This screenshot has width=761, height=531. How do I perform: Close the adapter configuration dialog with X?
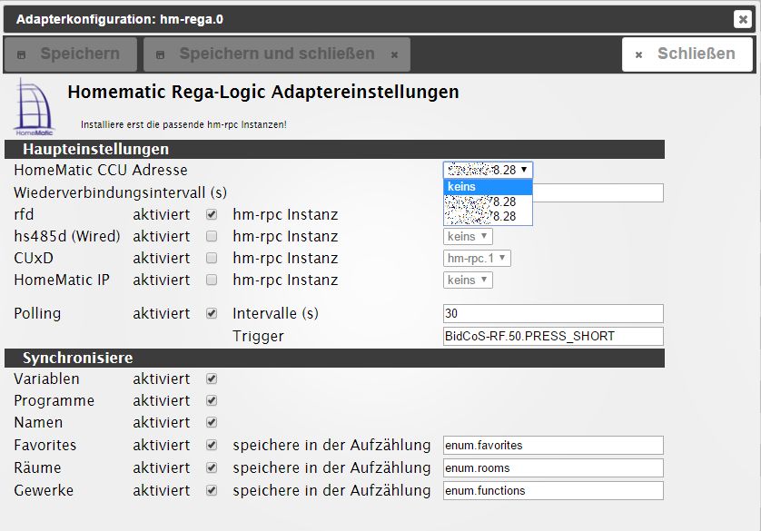click(x=743, y=18)
